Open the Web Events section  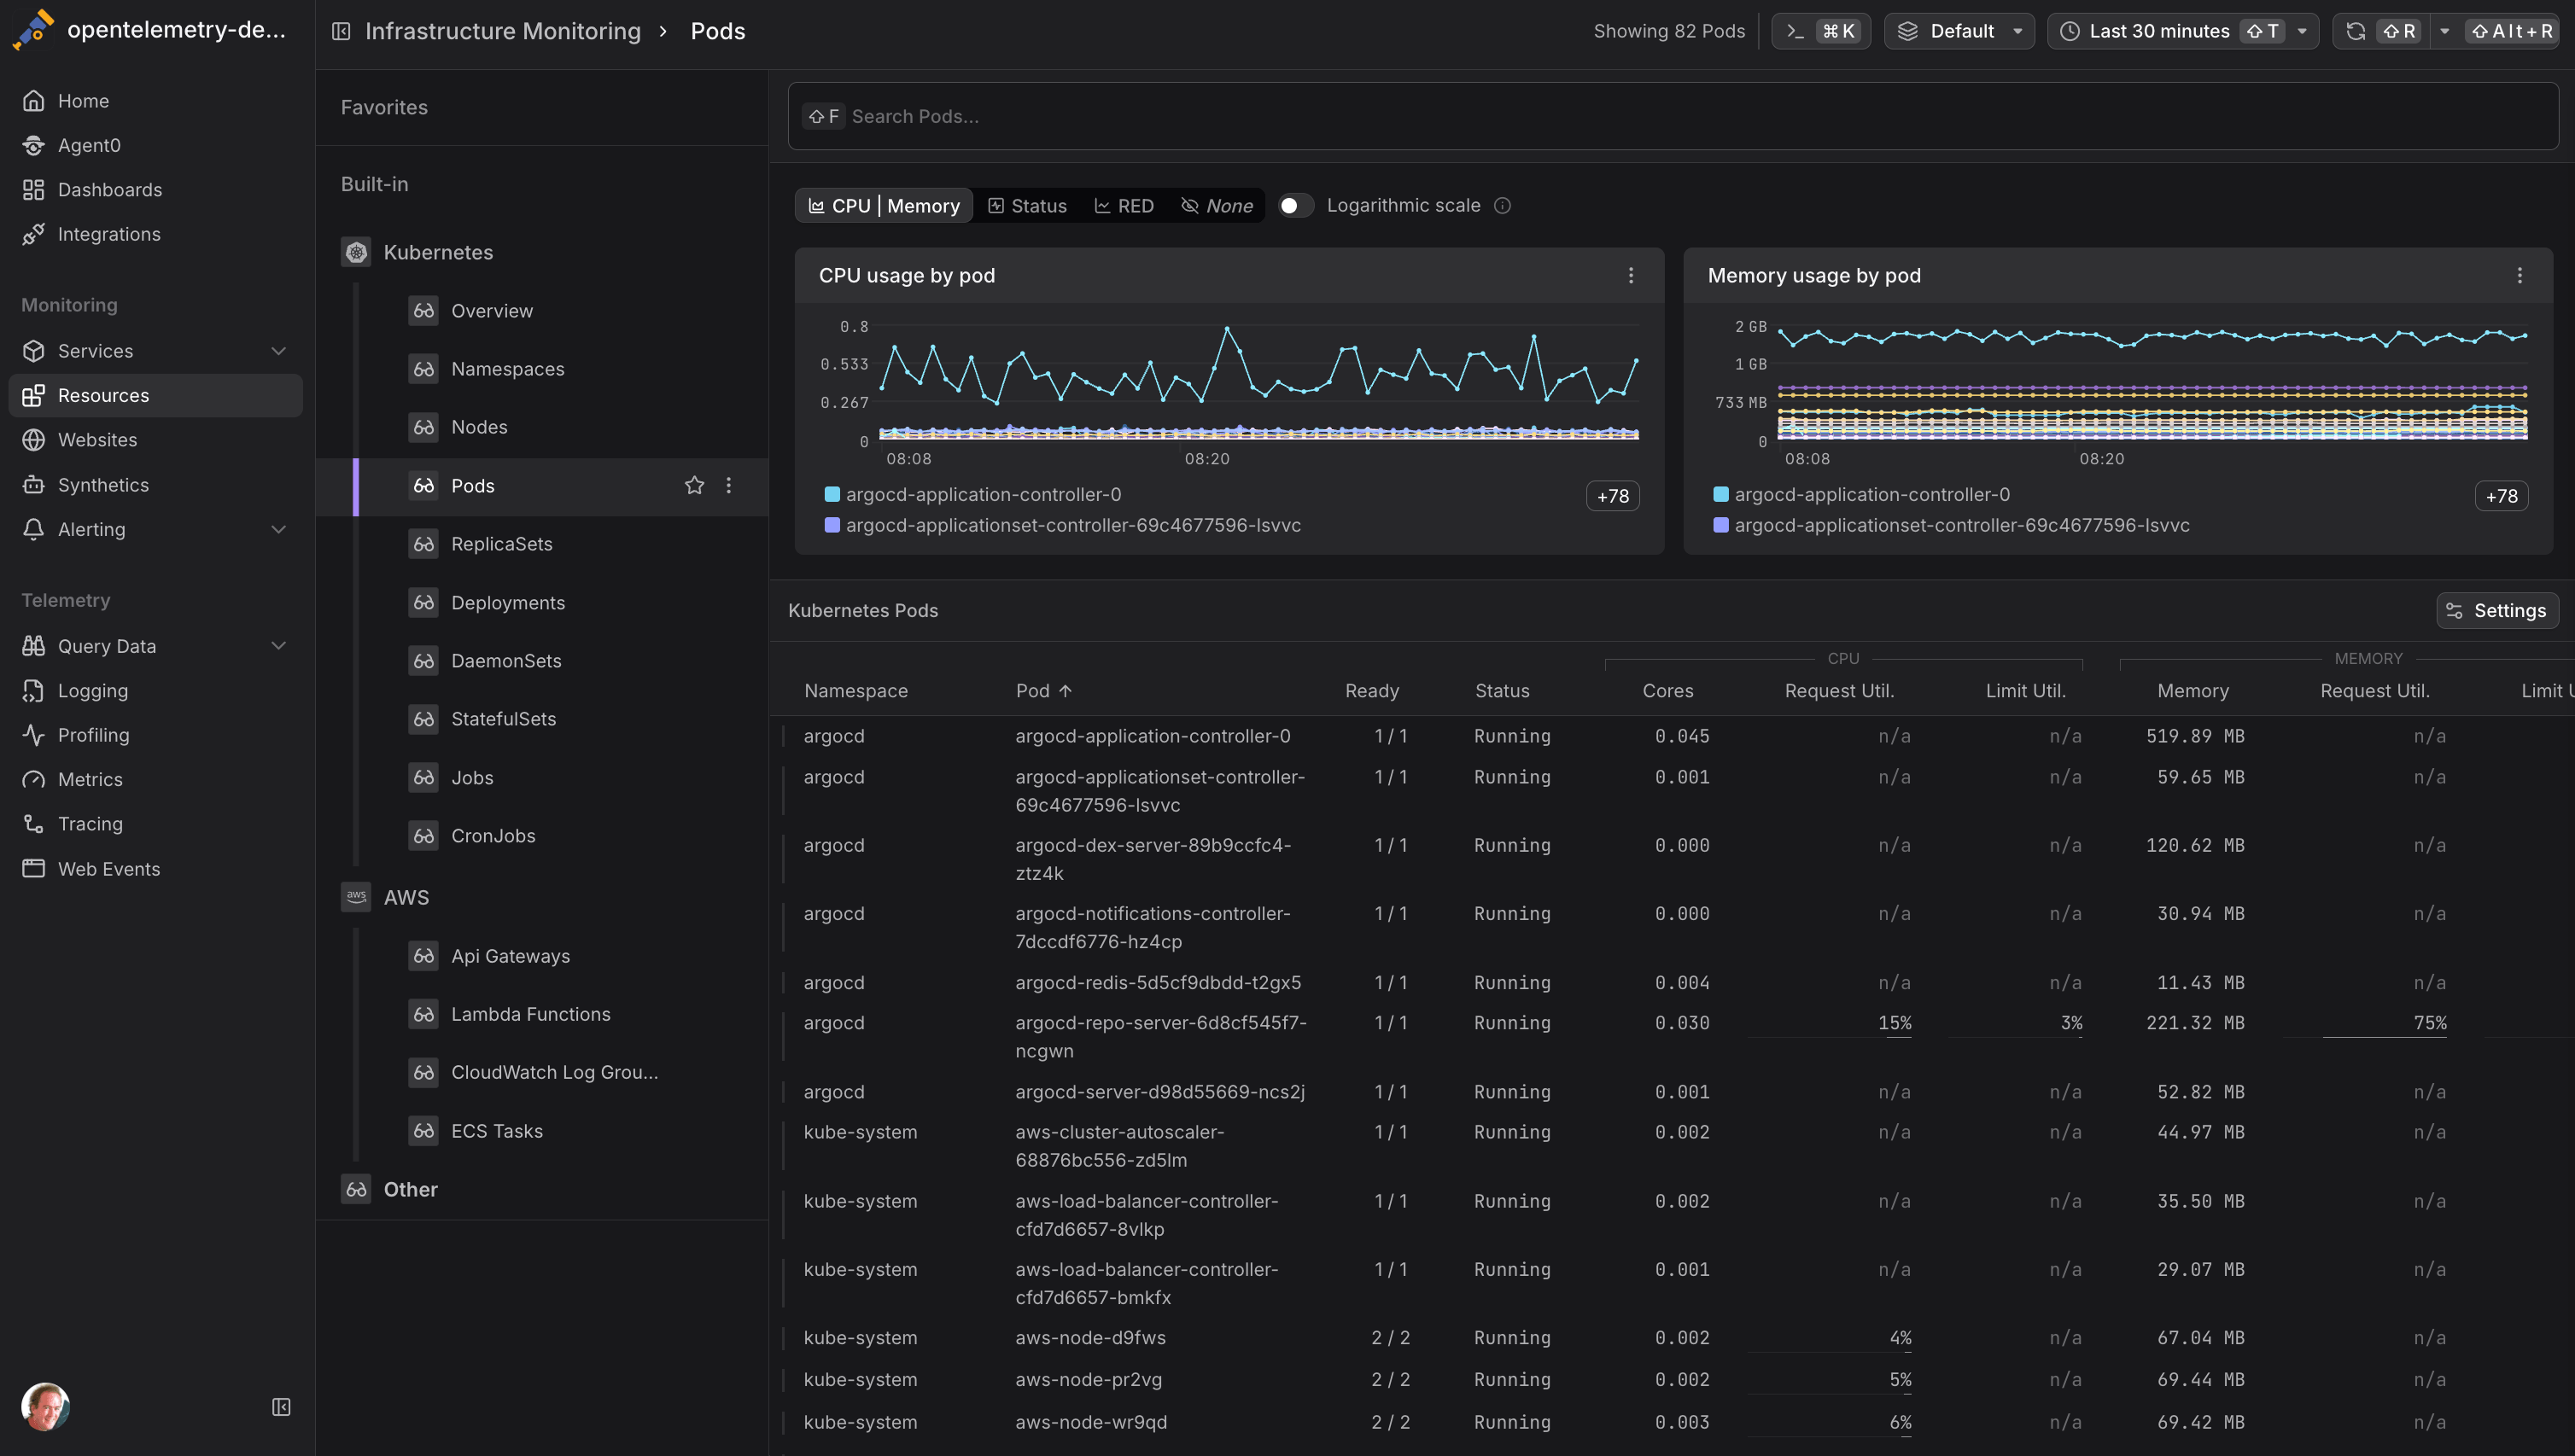click(155, 869)
